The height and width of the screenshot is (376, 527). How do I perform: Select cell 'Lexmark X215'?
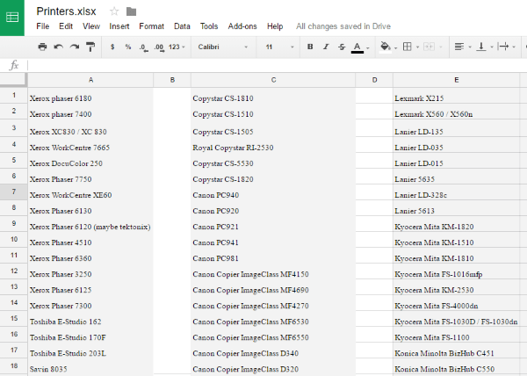click(456, 96)
